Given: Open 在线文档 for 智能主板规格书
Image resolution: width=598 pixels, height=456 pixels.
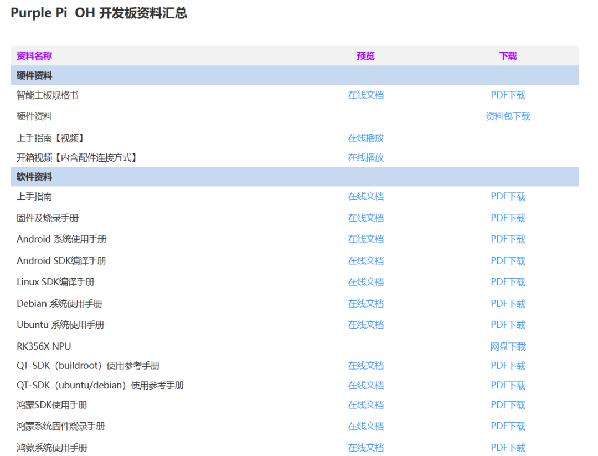Looking at the screenshot, I should tap(365, 95).
